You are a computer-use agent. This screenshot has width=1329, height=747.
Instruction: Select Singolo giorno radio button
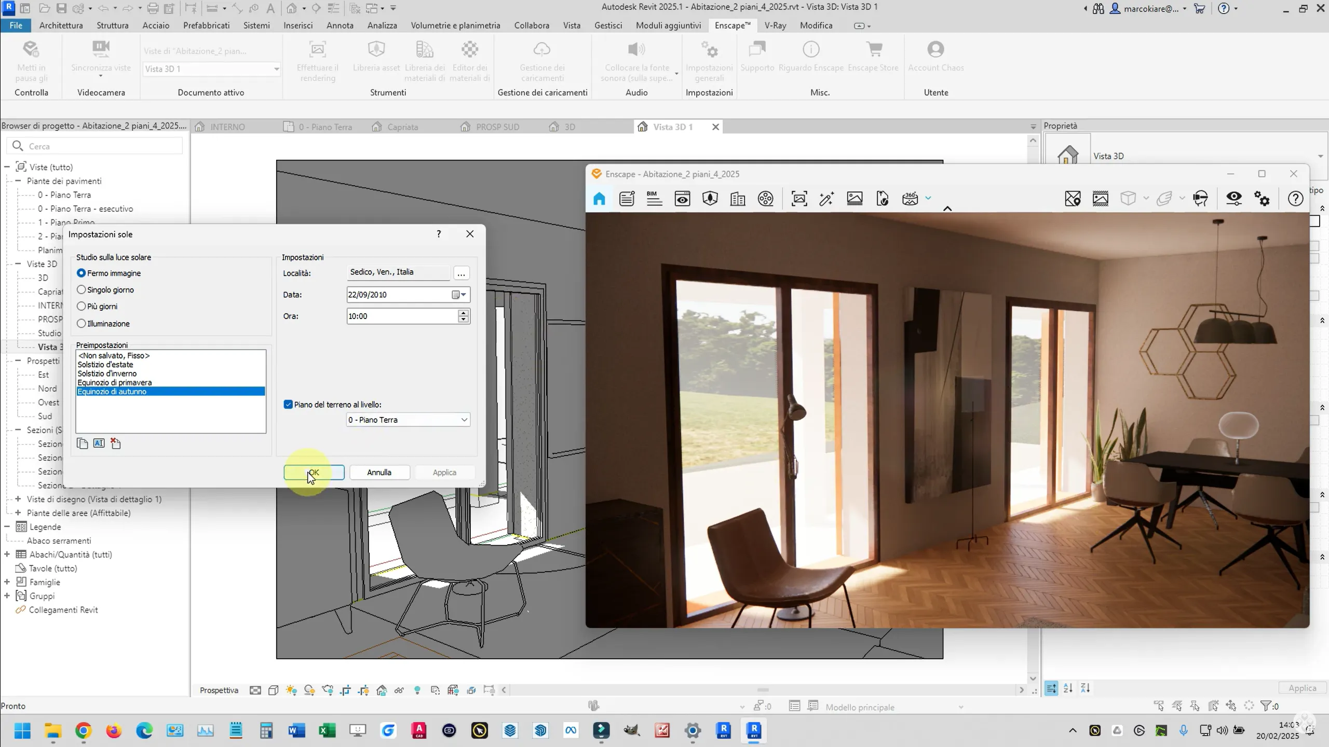point(82,290)
